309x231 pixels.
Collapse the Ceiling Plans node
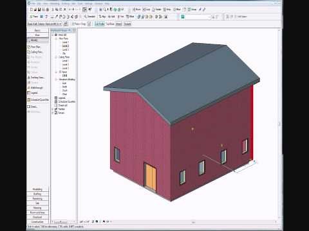[x=56, y=57]
